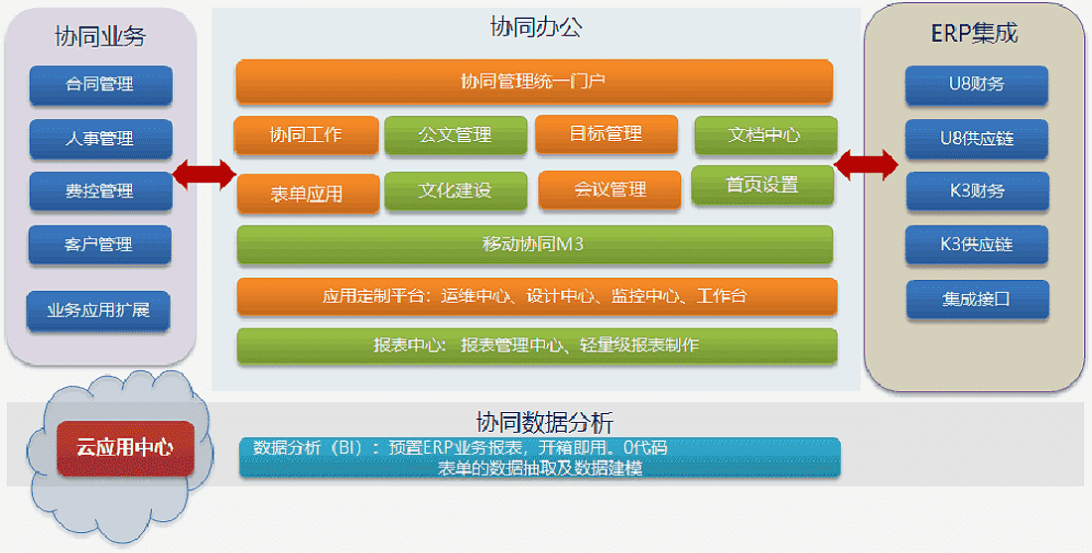Click the 目标管理 tile

pyautogui.click(x=606, y=134)
